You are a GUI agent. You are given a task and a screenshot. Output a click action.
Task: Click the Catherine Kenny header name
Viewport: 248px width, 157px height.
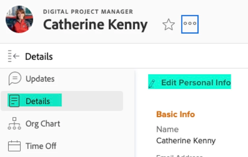coord(95,25)
